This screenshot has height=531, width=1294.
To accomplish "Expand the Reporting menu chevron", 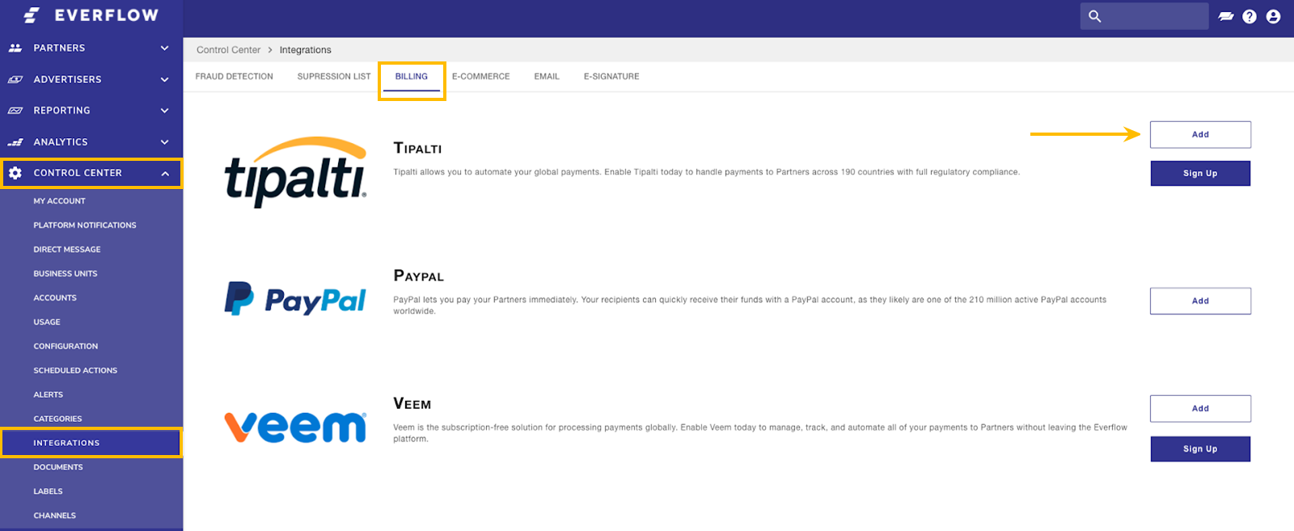I will click(x=165, y=111).
